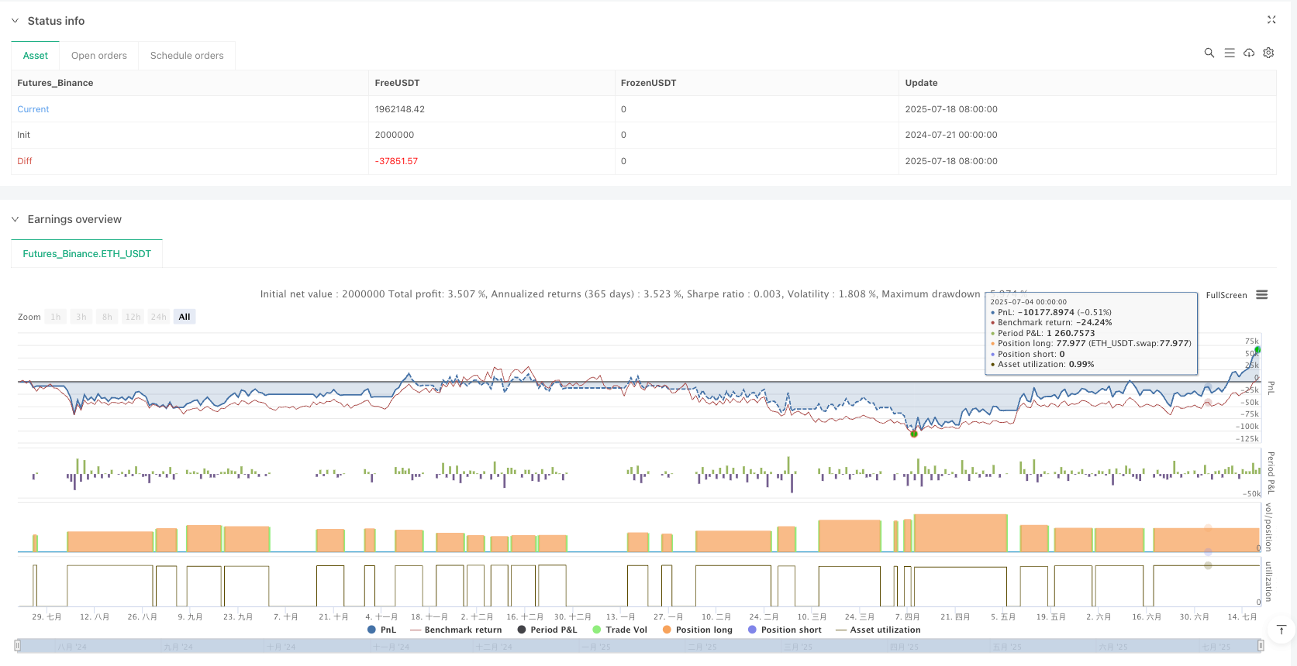Click the search magnifier icon in Status info
This screenshot has height=666, width=1297.
1209,53
